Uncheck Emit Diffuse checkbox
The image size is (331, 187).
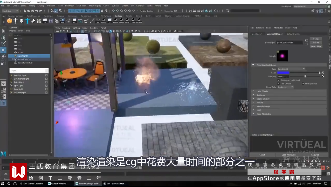pyautogui.click(x=279, y=84)
